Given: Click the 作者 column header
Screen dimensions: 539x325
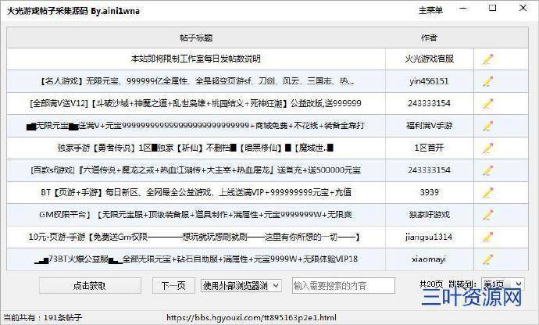Looking at the screenshot, I should (429, 37).
